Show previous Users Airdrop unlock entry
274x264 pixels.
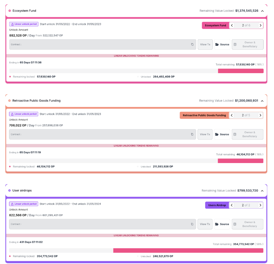tap(232, 205)
